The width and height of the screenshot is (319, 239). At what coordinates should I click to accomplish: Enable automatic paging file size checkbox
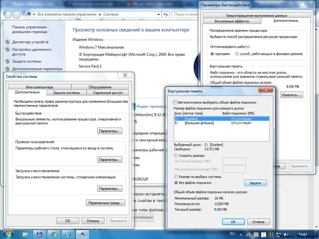click(175, 102)
